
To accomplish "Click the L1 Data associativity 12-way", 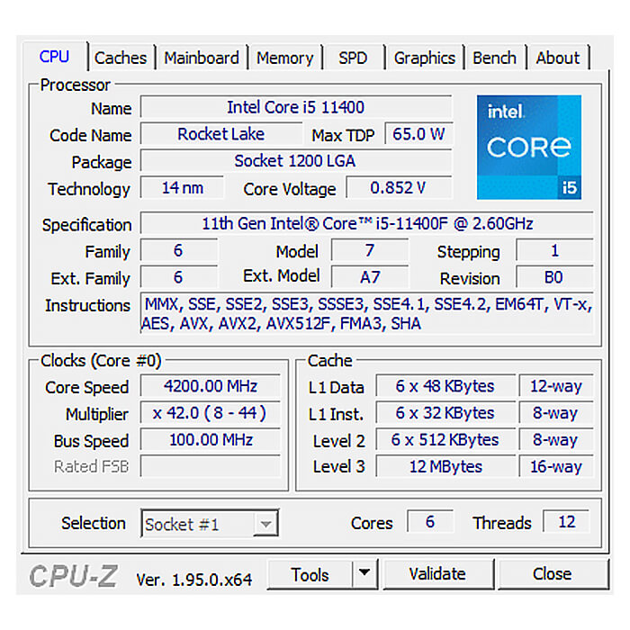I will point(556,386).
